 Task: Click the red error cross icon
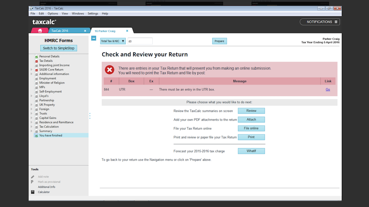tap(110, 70)
